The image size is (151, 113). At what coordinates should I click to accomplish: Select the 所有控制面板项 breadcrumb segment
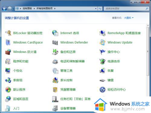click(x=44, y=8)
